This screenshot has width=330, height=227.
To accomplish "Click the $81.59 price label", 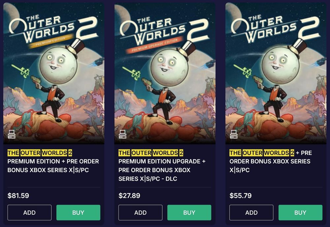I will [x=18, y=195].
